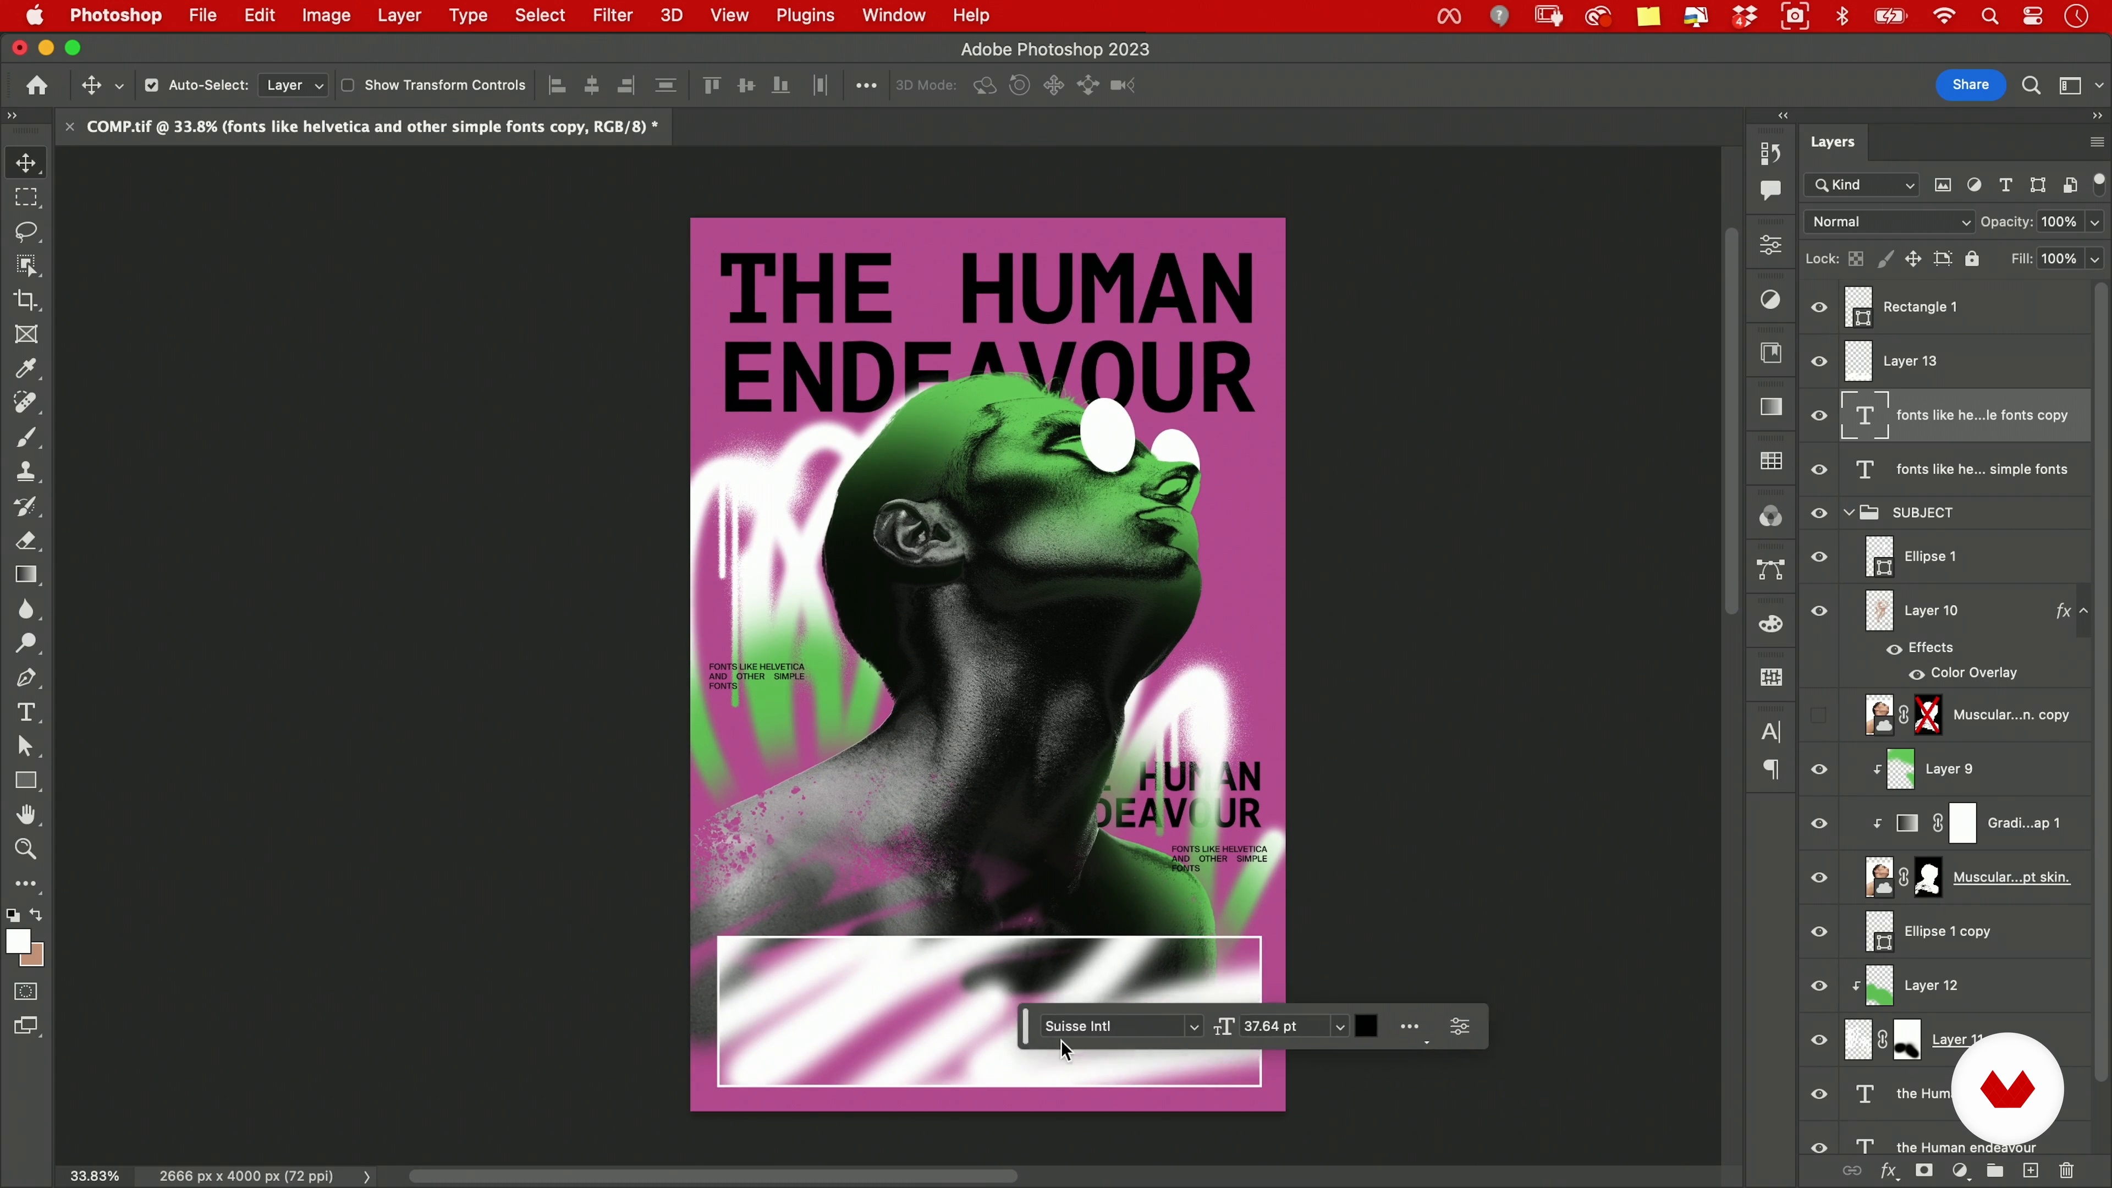Select the Crop tool
This screenshot has width=2112, height=1188.
point(26,300)
